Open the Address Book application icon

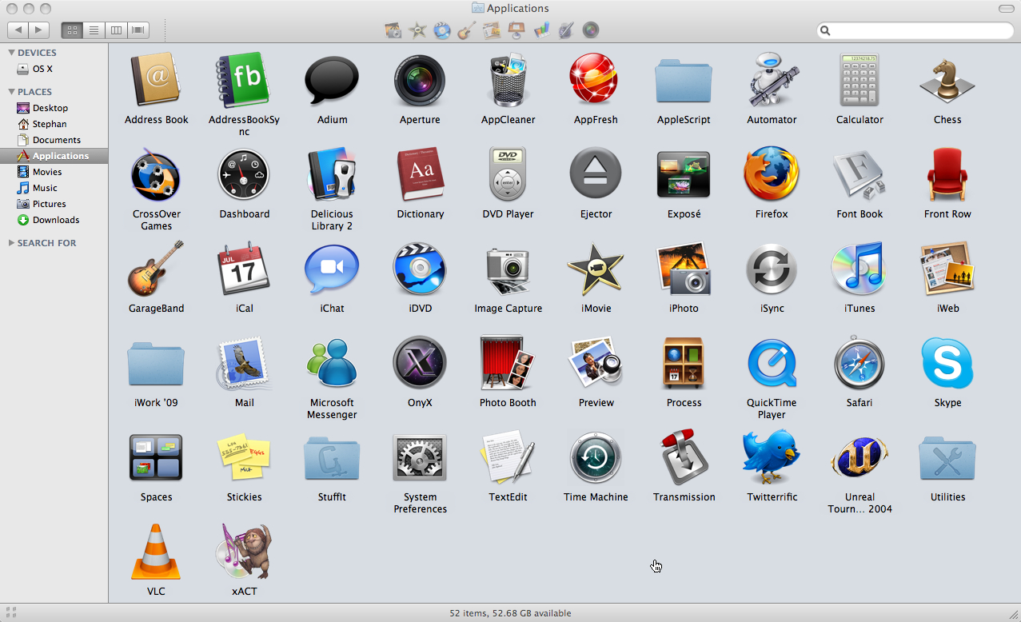[x=157, y=80]
